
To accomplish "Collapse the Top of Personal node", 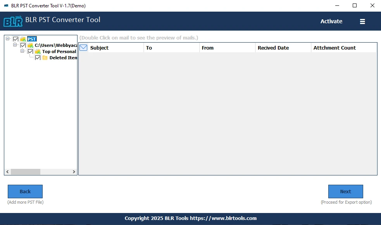I will click(x=22, y=51).
